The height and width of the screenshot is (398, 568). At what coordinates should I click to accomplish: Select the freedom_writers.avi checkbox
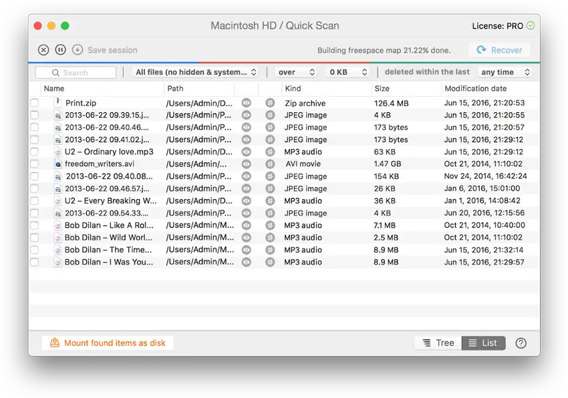pyautogui.click(x=34, y=164)
